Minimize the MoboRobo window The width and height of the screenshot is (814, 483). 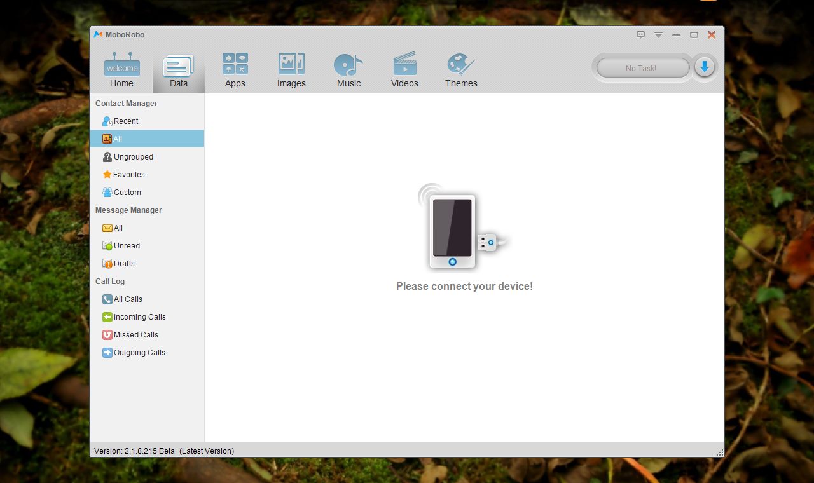pos(677,35)
